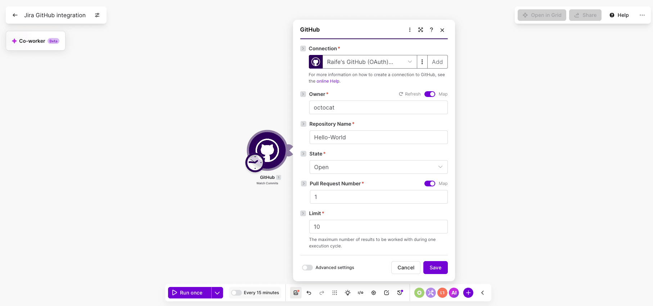Click the redo icon

point(322,293)
